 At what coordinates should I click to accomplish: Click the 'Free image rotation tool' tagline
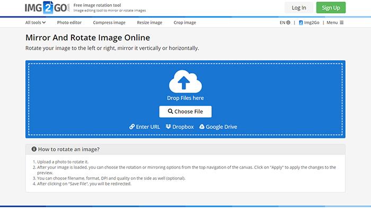coord(97,5)
